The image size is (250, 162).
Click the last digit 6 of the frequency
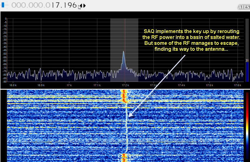point(74,6)
